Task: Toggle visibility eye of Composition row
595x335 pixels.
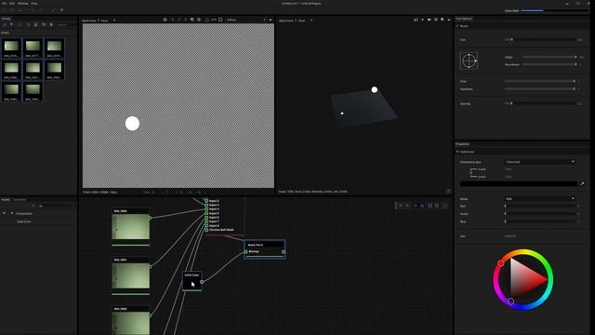Action: [x=4, y=213]
